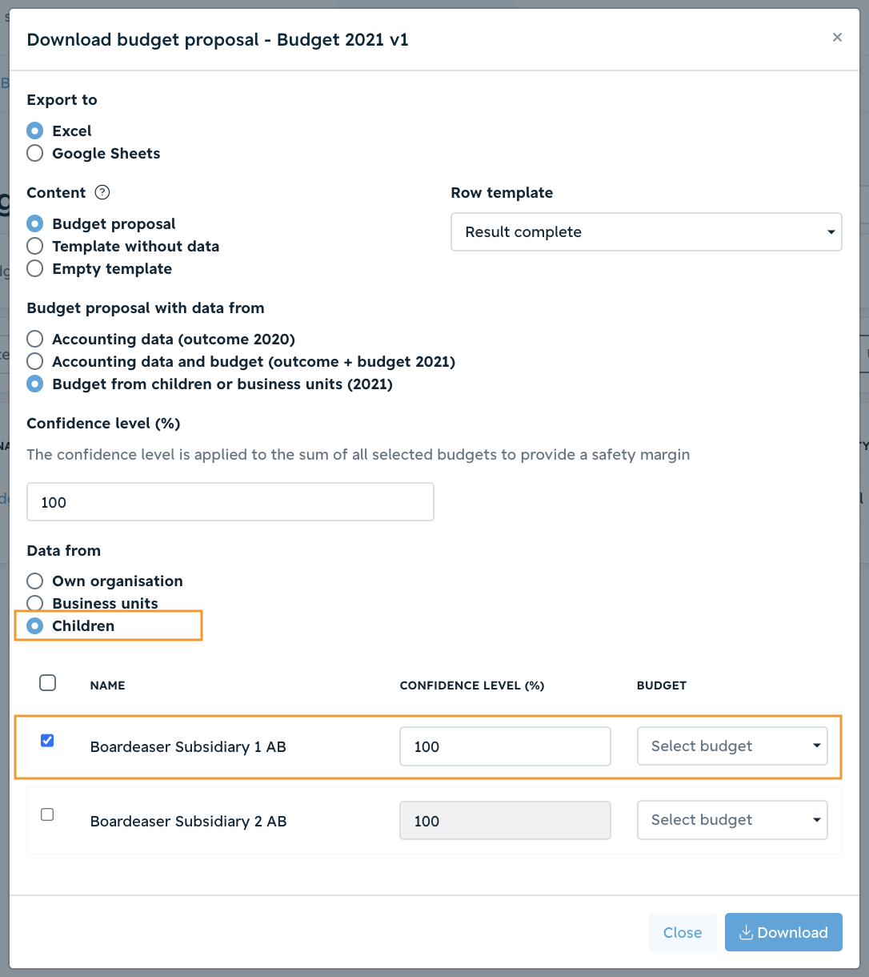
Task: Click the Close button
Action: point(683,932)
